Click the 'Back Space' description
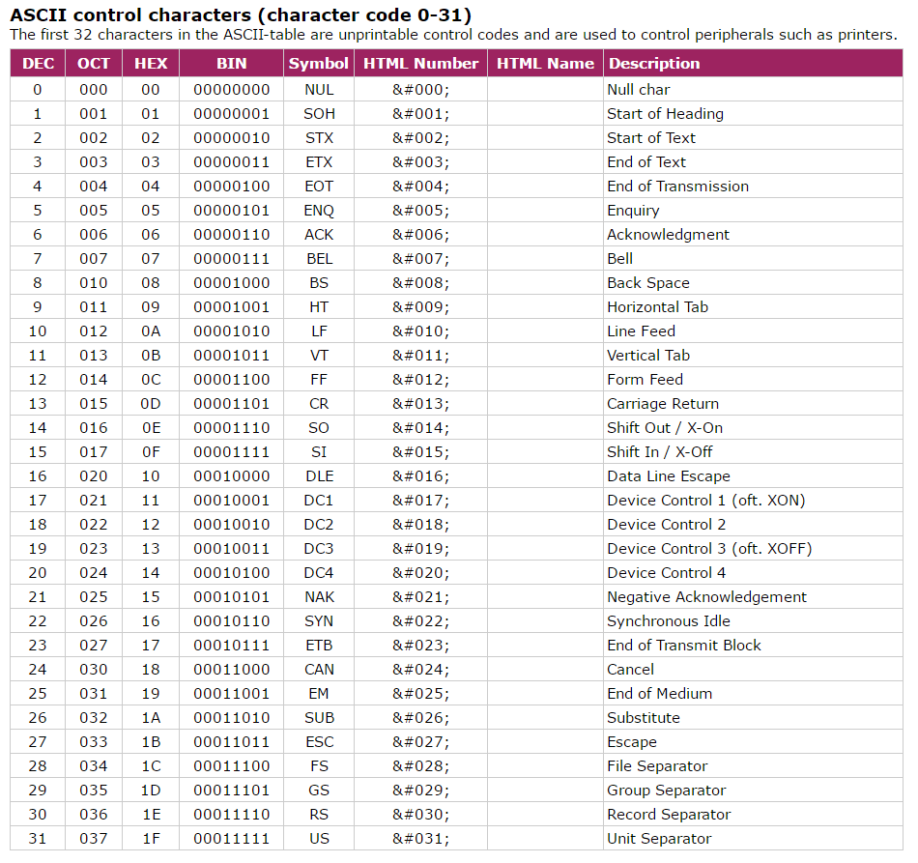The image size is (918, 863). coord(648,283)
